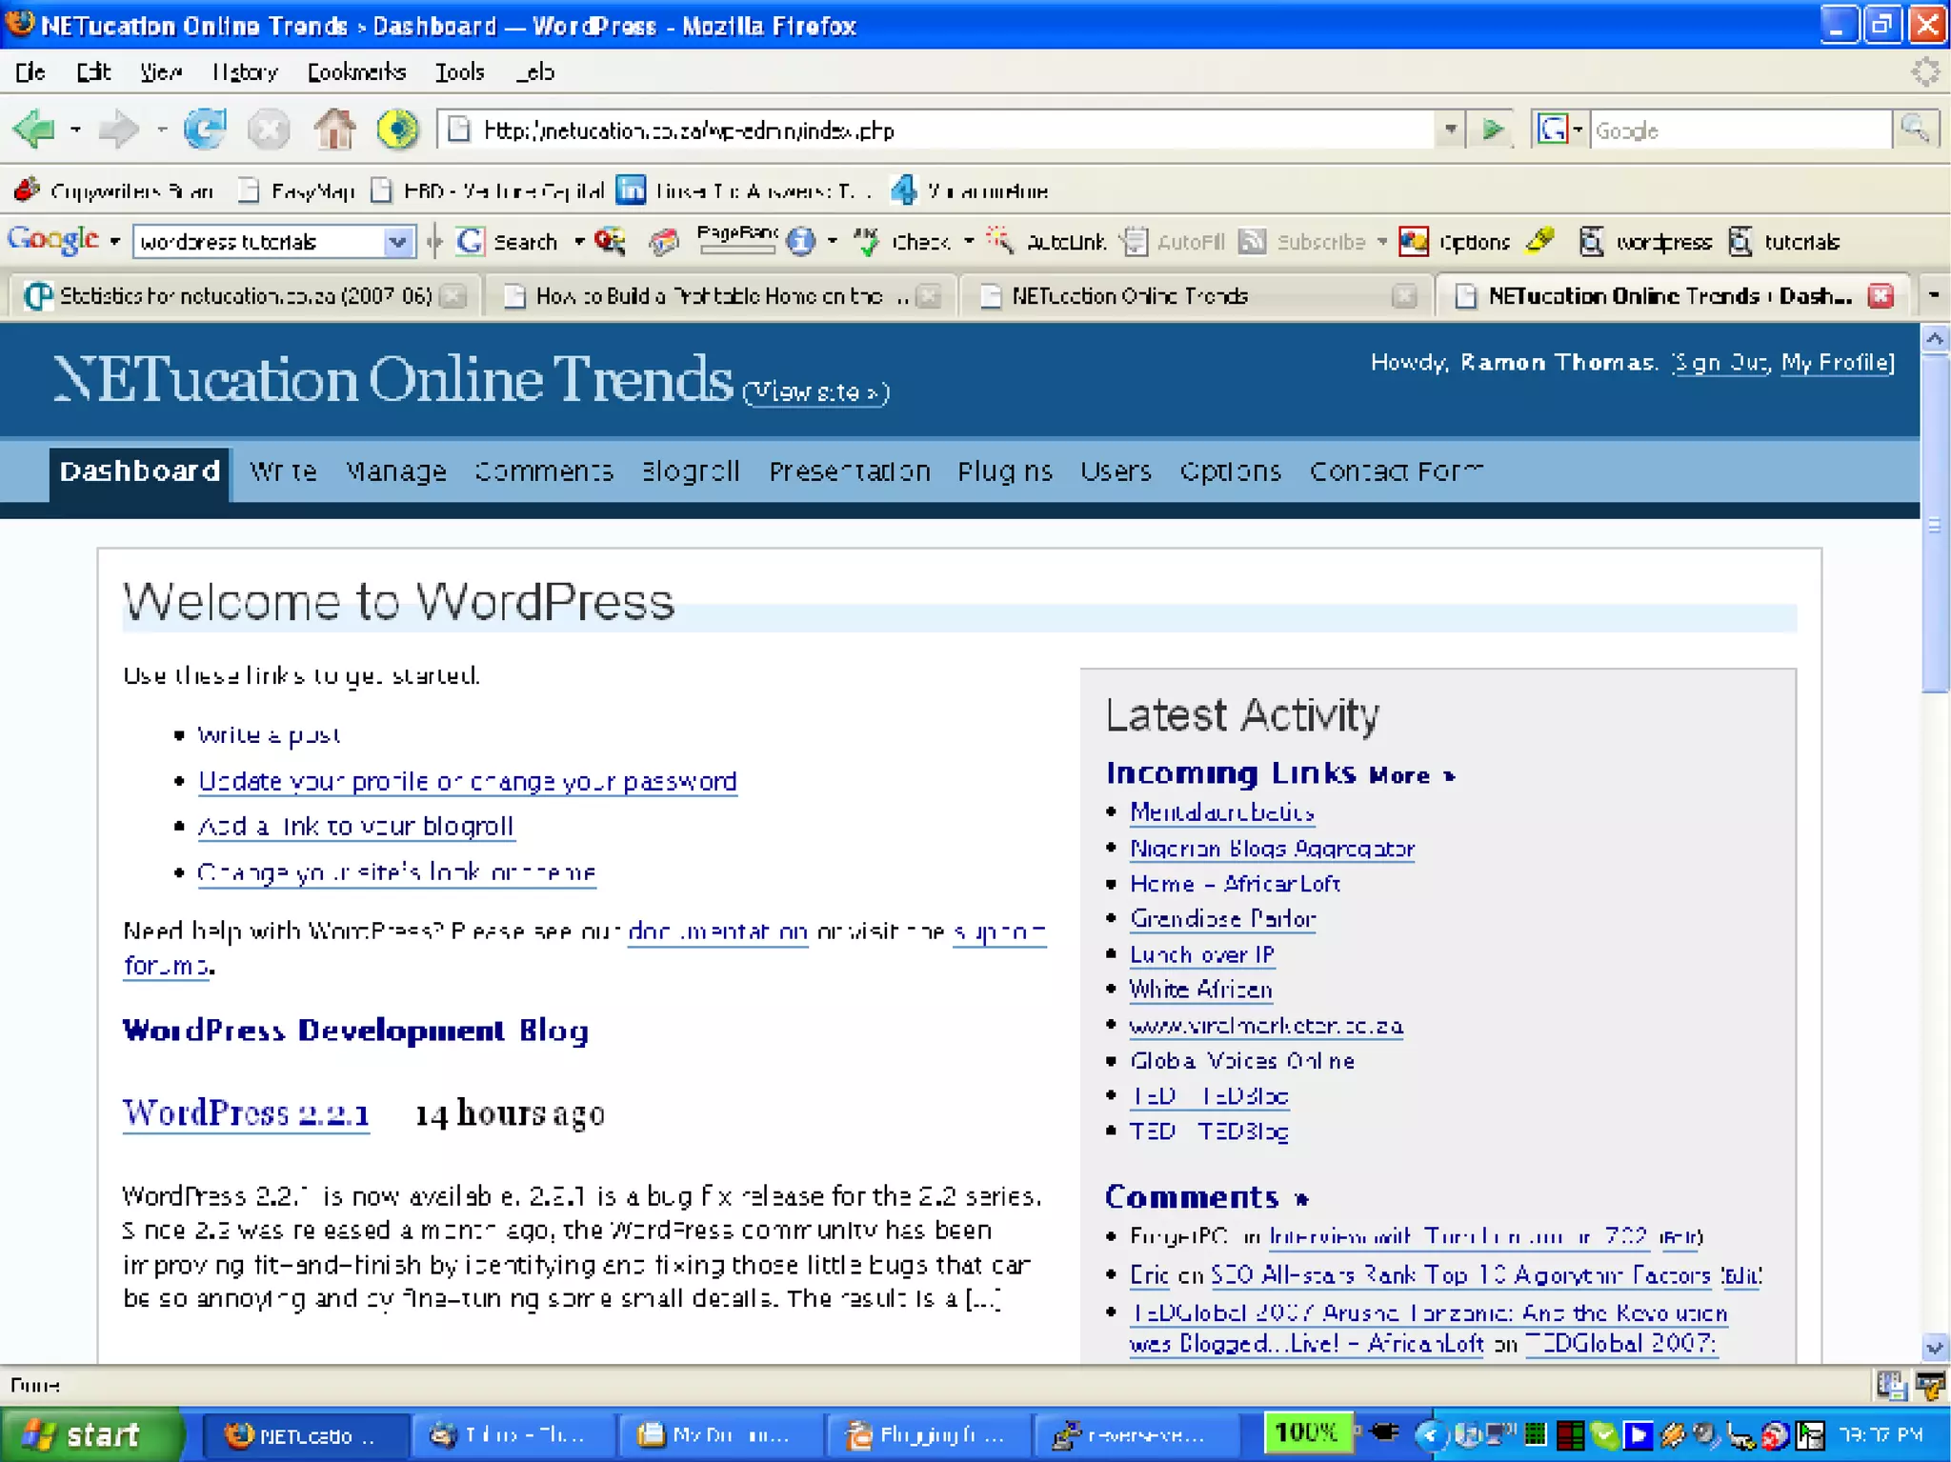
Task: Open the Plugins admin menu item
Action: pyautogui.click(x=1004, y=471)
